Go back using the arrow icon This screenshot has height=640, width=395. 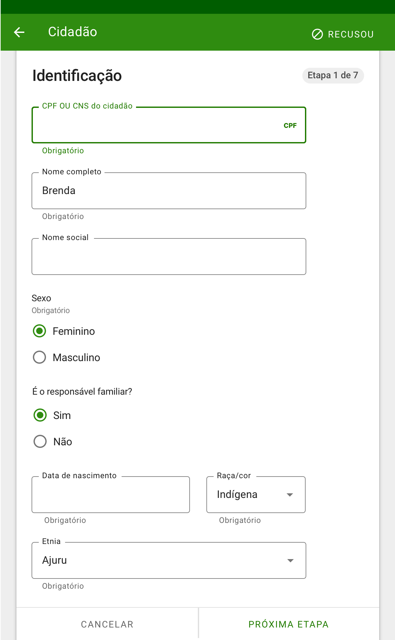(x=19, y=32)
